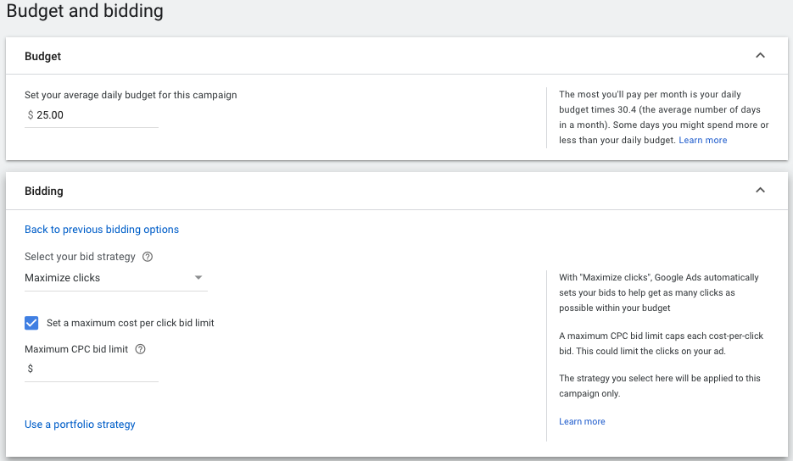Collapse the Bidding section chevron
Screen dimensions: 793x461
tap(760, 191)
